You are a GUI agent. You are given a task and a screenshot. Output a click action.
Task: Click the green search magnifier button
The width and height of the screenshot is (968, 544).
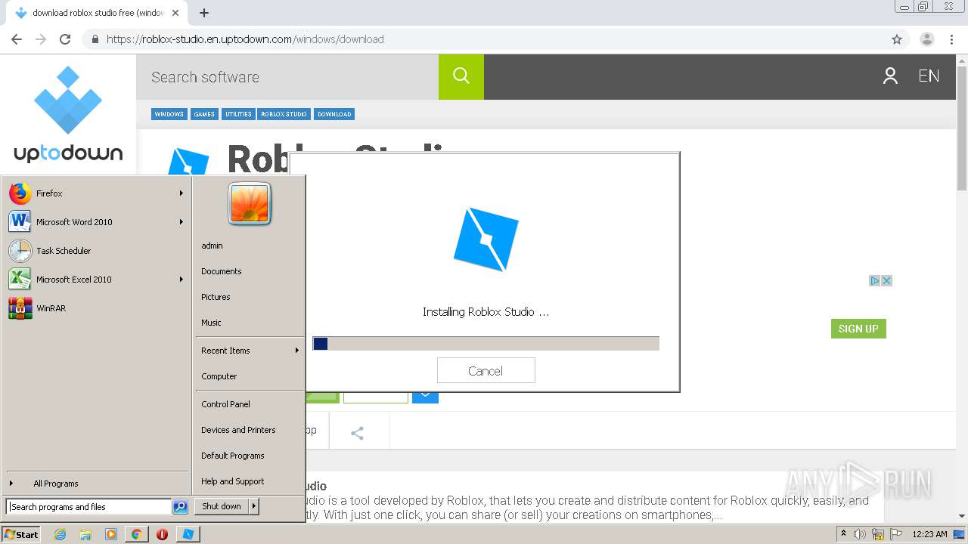(x=461, y=76)
